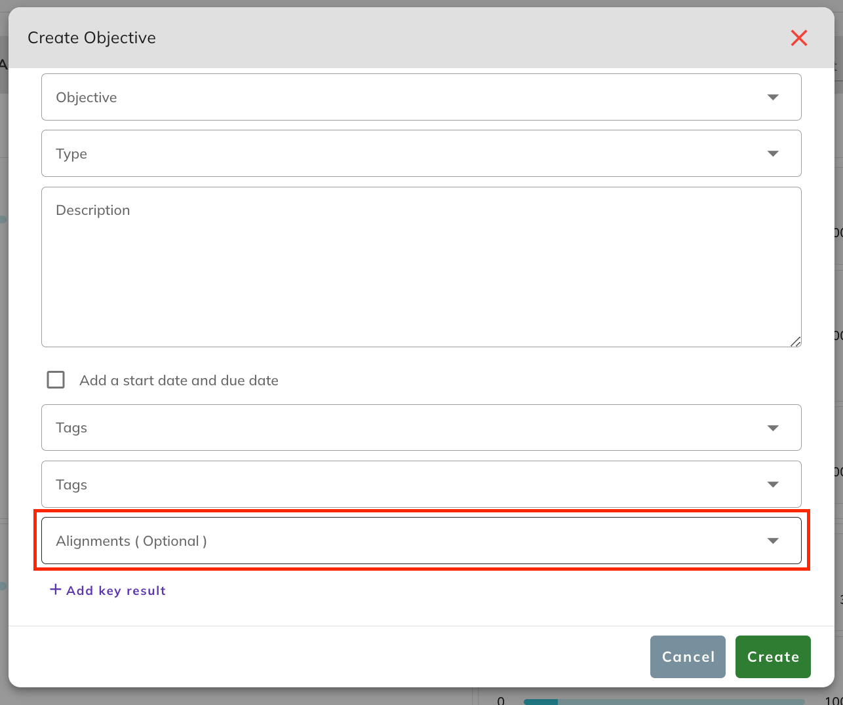The image size is (843, 705).
Task: Open the second Tags dropdown above Alignments
Action: tap(421, 484)
